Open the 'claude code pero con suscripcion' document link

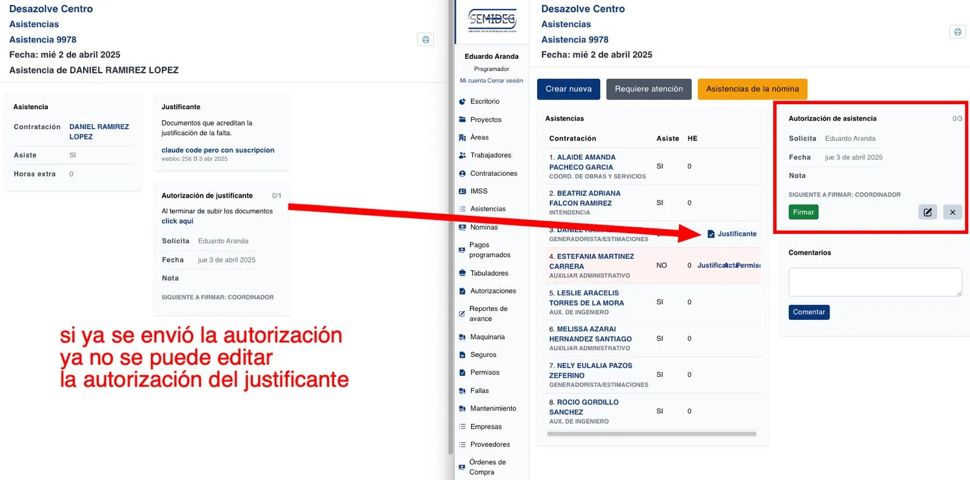click(x=218, y=150)
